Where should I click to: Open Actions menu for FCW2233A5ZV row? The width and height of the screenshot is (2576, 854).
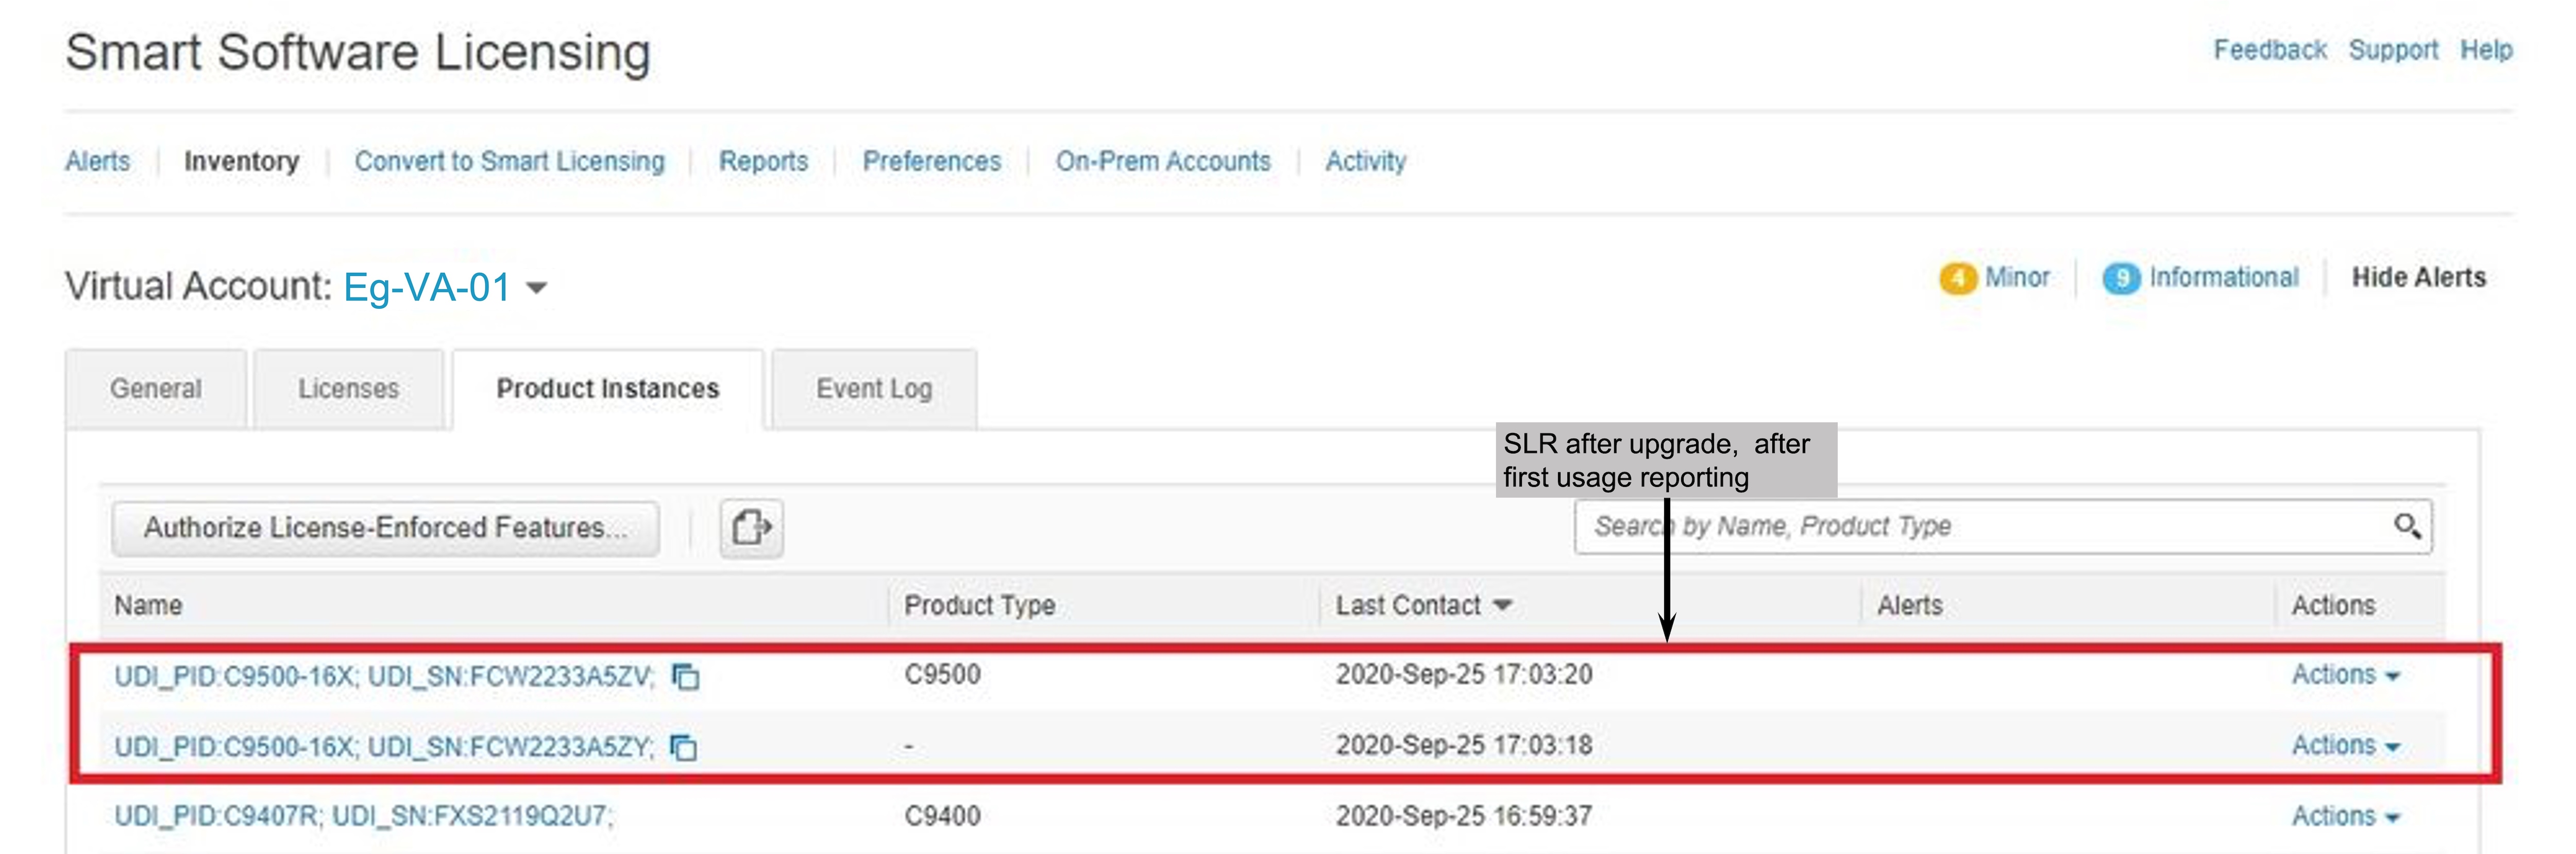tap(2345, 675)
